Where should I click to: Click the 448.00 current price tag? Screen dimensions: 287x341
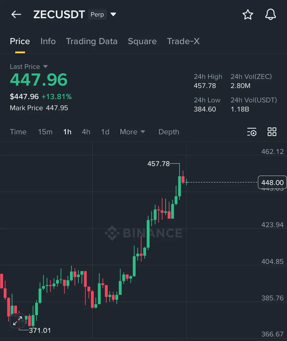tap(272, 182)
